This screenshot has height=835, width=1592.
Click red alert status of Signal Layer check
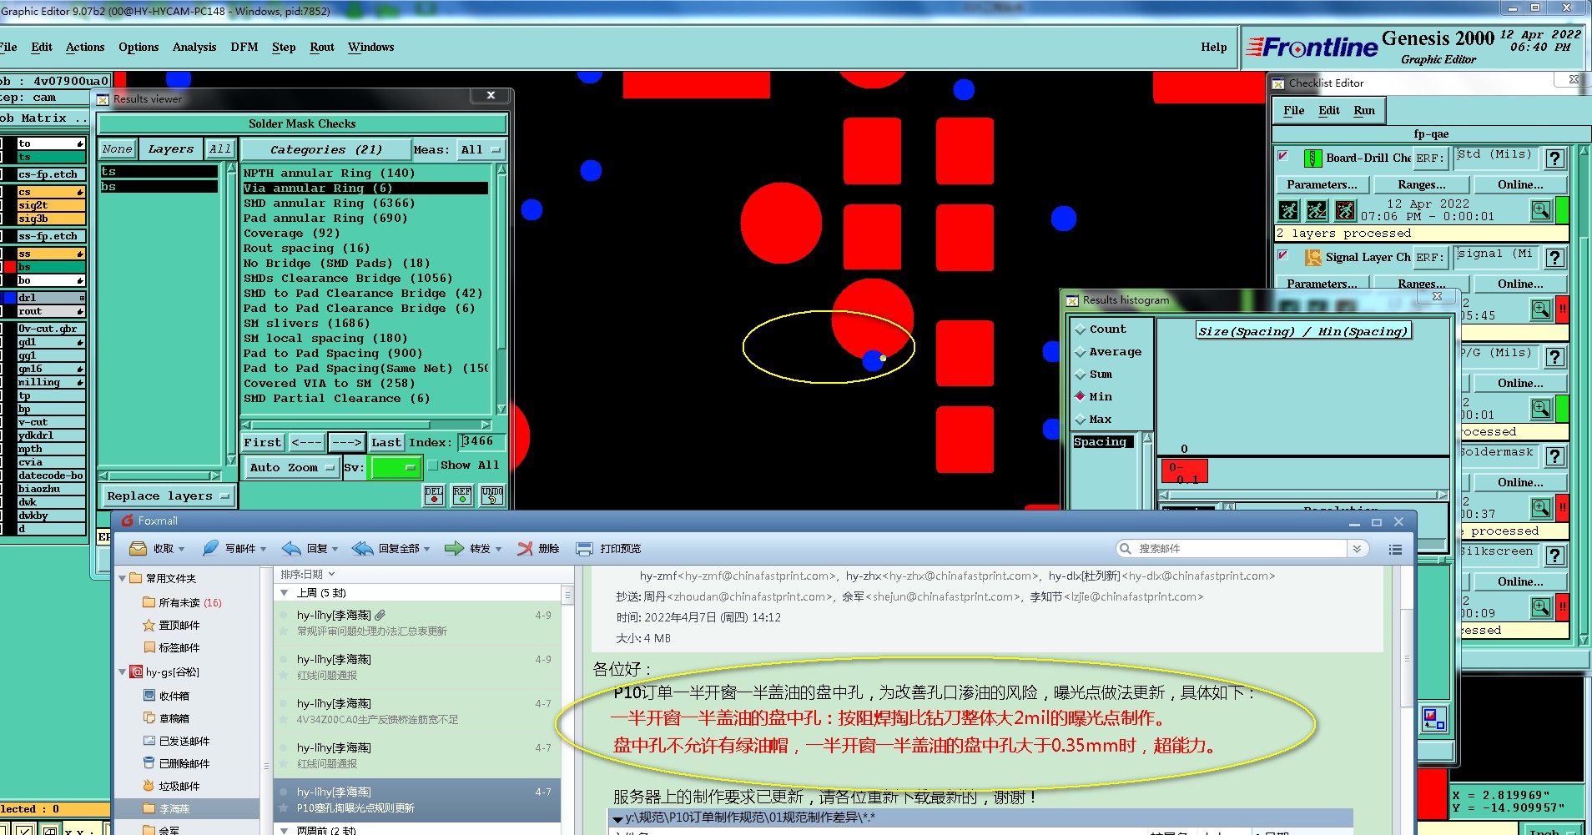coord(1562,310)
